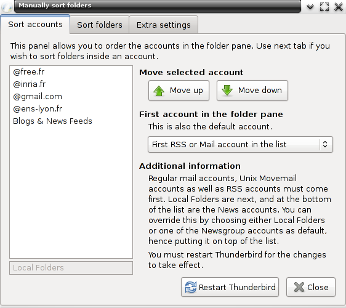Open the Extra settings tab
Viewport: 346px width, 308px height.
click(164, 25)
